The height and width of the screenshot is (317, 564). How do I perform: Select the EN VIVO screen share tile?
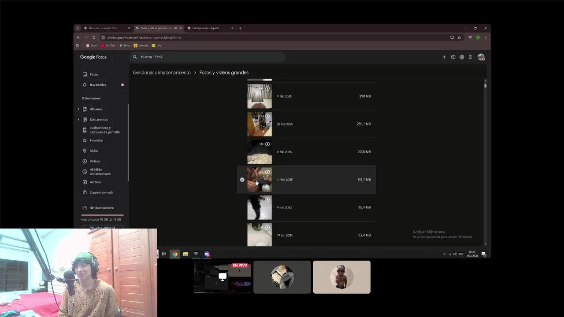pos(223,277)
